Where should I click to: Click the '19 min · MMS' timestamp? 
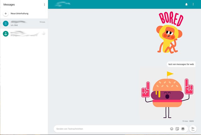[188, 121]
